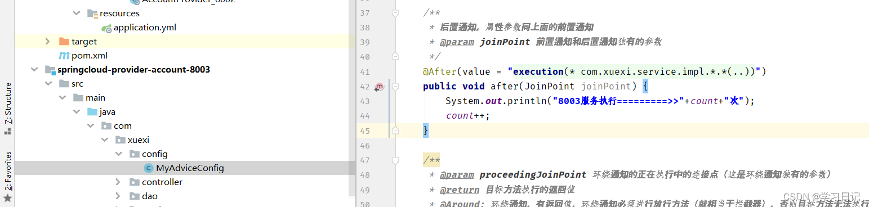
Task: Click the count++ statement
Action: 467,115
